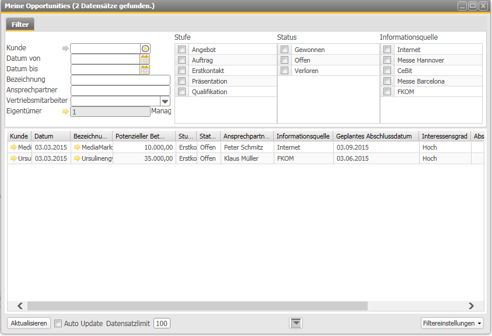Viewport: 492px width, 336px height.
Task: Select the cell Klaus Müller
Action: (x=247, y=158)
